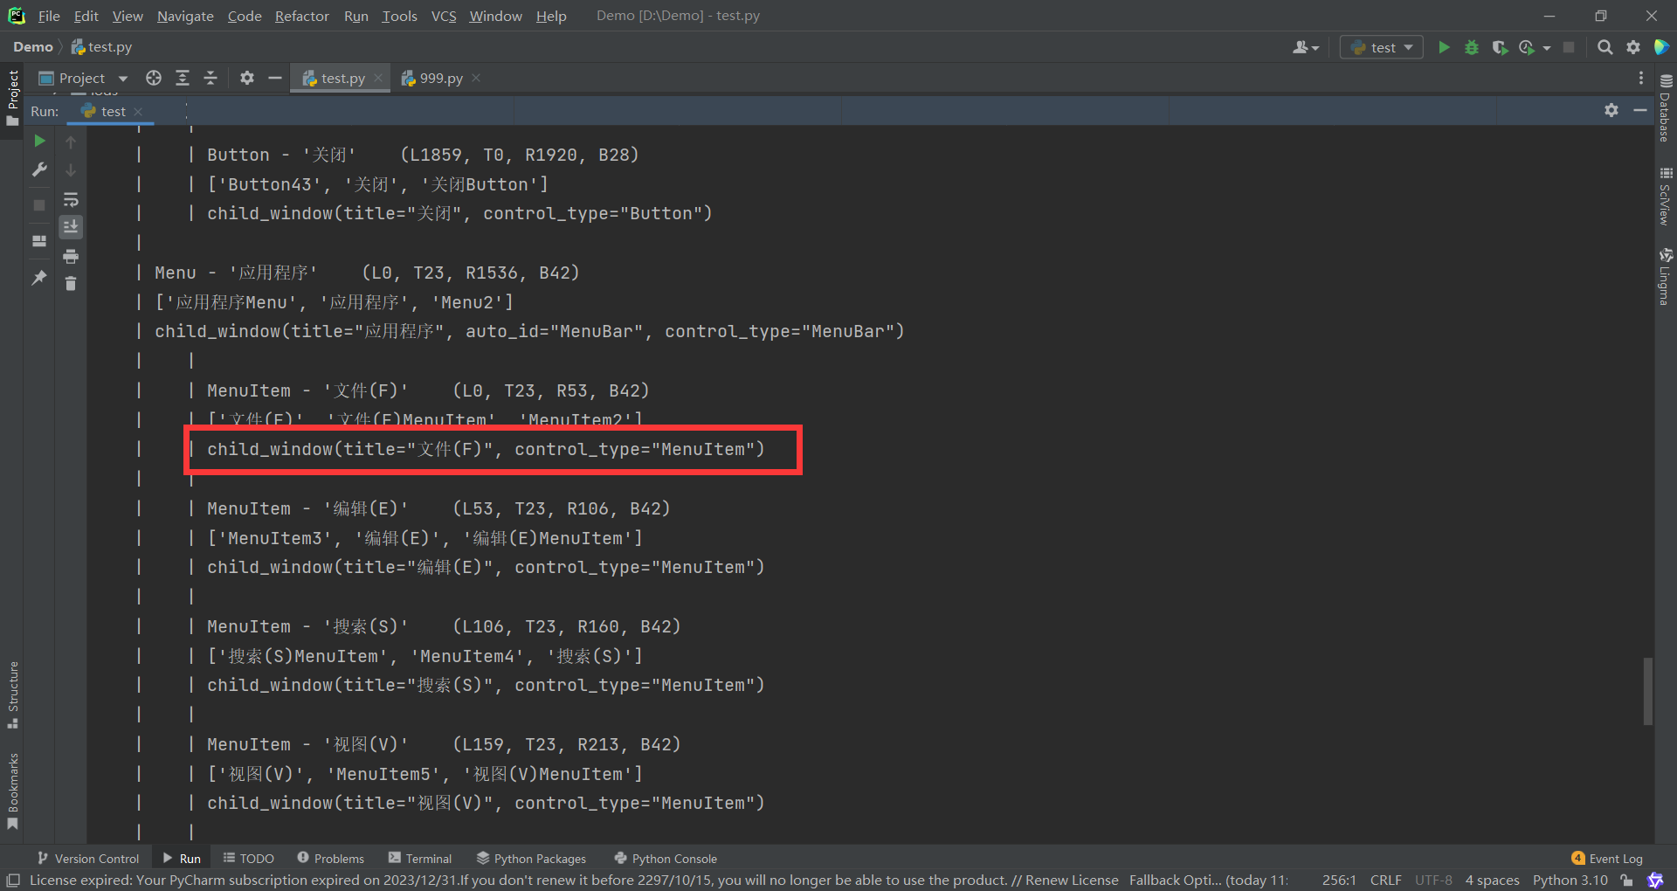Open the user account dropdown in toolbar
The height and width of the screenshot is (891, 1677).
click(1306, 47)
